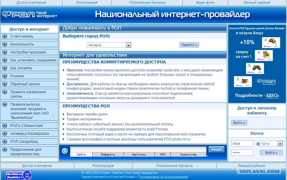This screenshot has height=180, width=287.
Task: Open 'Правила управления счетом' sidebar link
Action: tap(28, 94)
